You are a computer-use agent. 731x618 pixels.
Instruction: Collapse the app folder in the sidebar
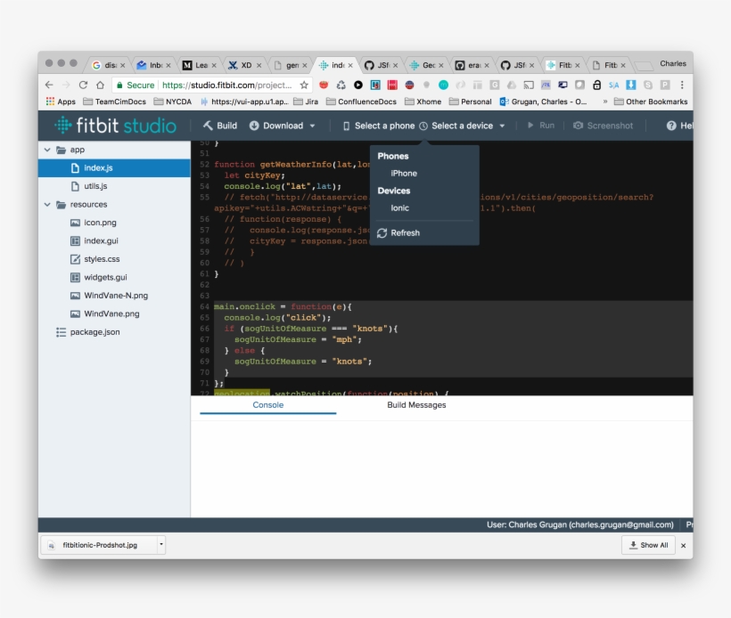pos(48,150)
